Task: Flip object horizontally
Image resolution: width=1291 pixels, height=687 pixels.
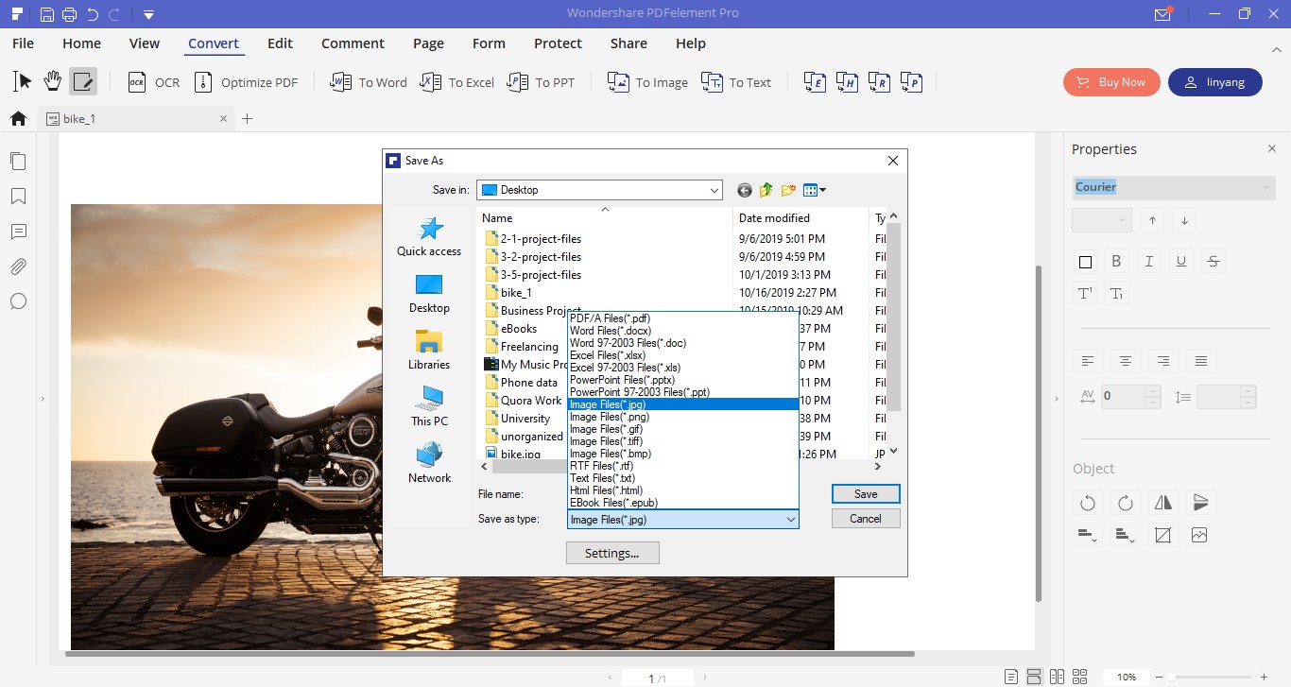Action: pos(1163,503)
